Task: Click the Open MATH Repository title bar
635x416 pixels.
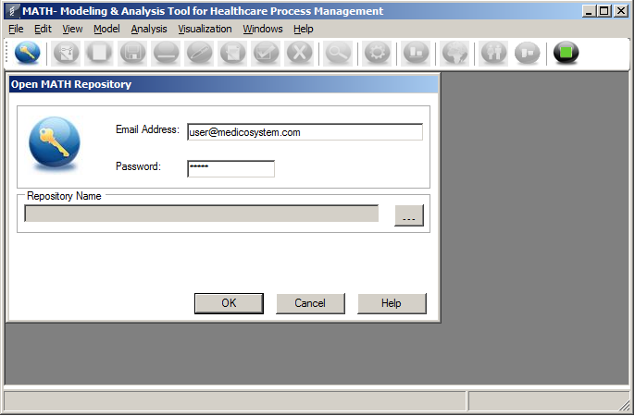Action: [224, 84]
